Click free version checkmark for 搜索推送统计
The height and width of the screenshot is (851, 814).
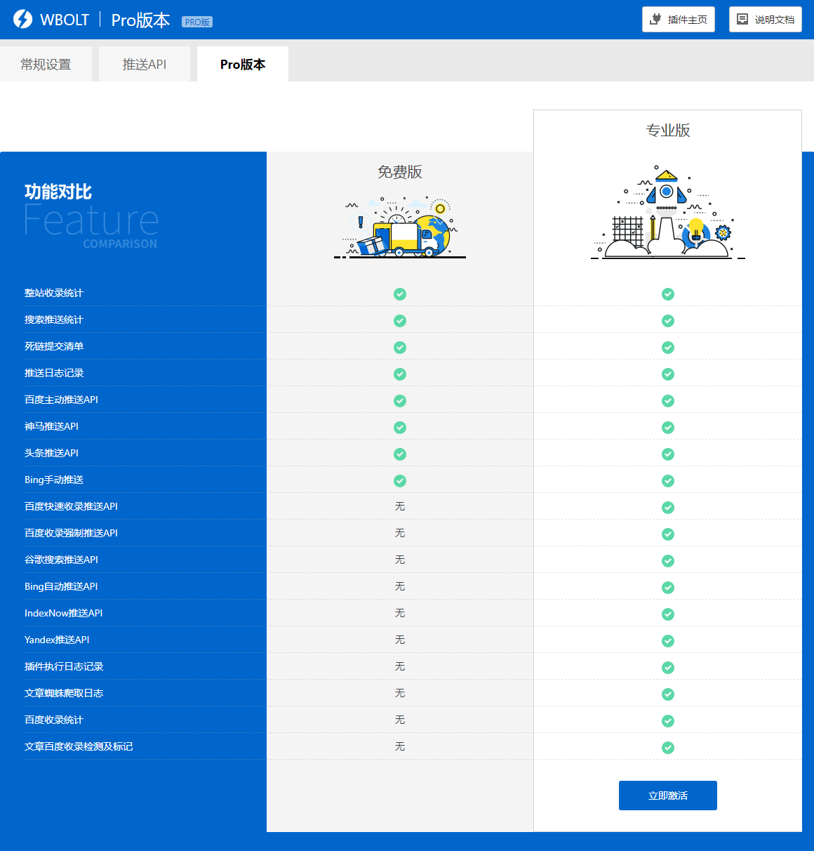coord(400,321)
